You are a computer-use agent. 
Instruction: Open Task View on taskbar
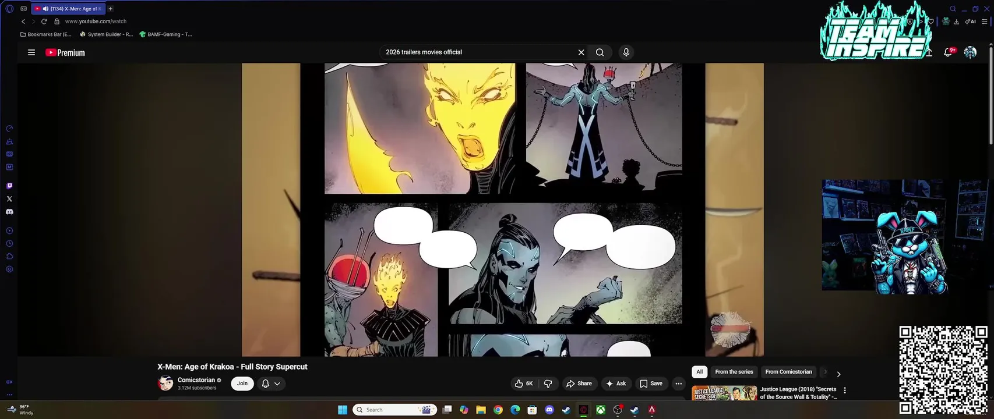point(447,410)
